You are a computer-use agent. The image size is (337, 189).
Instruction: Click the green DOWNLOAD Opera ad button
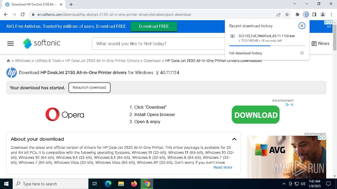click(x=255, y=115)
